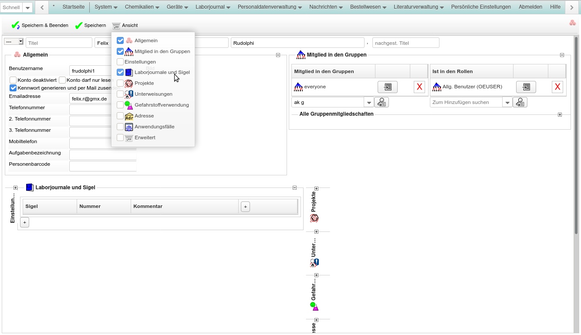Go to Startseite

[74, 7]
